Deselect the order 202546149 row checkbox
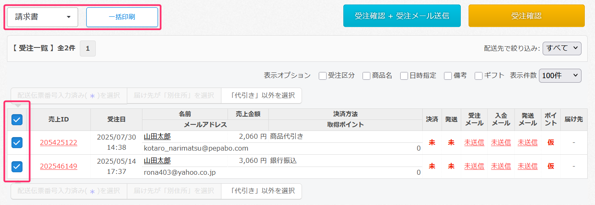The image size is (595, 205). point(17,166)
